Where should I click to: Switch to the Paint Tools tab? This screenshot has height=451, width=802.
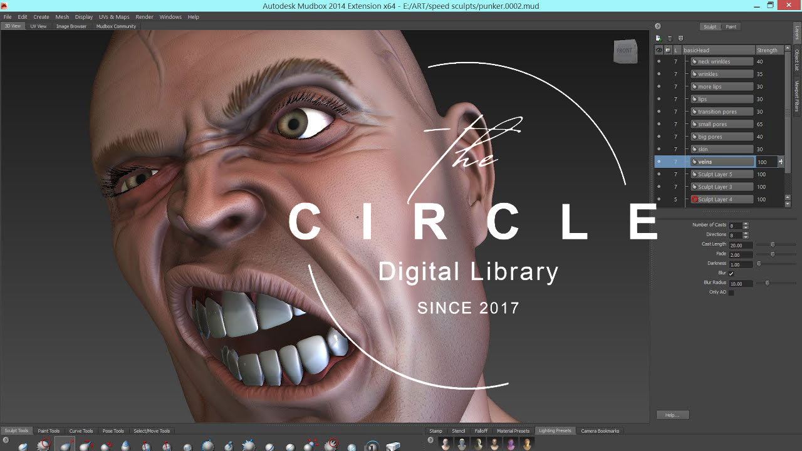(x=48, y=431)
